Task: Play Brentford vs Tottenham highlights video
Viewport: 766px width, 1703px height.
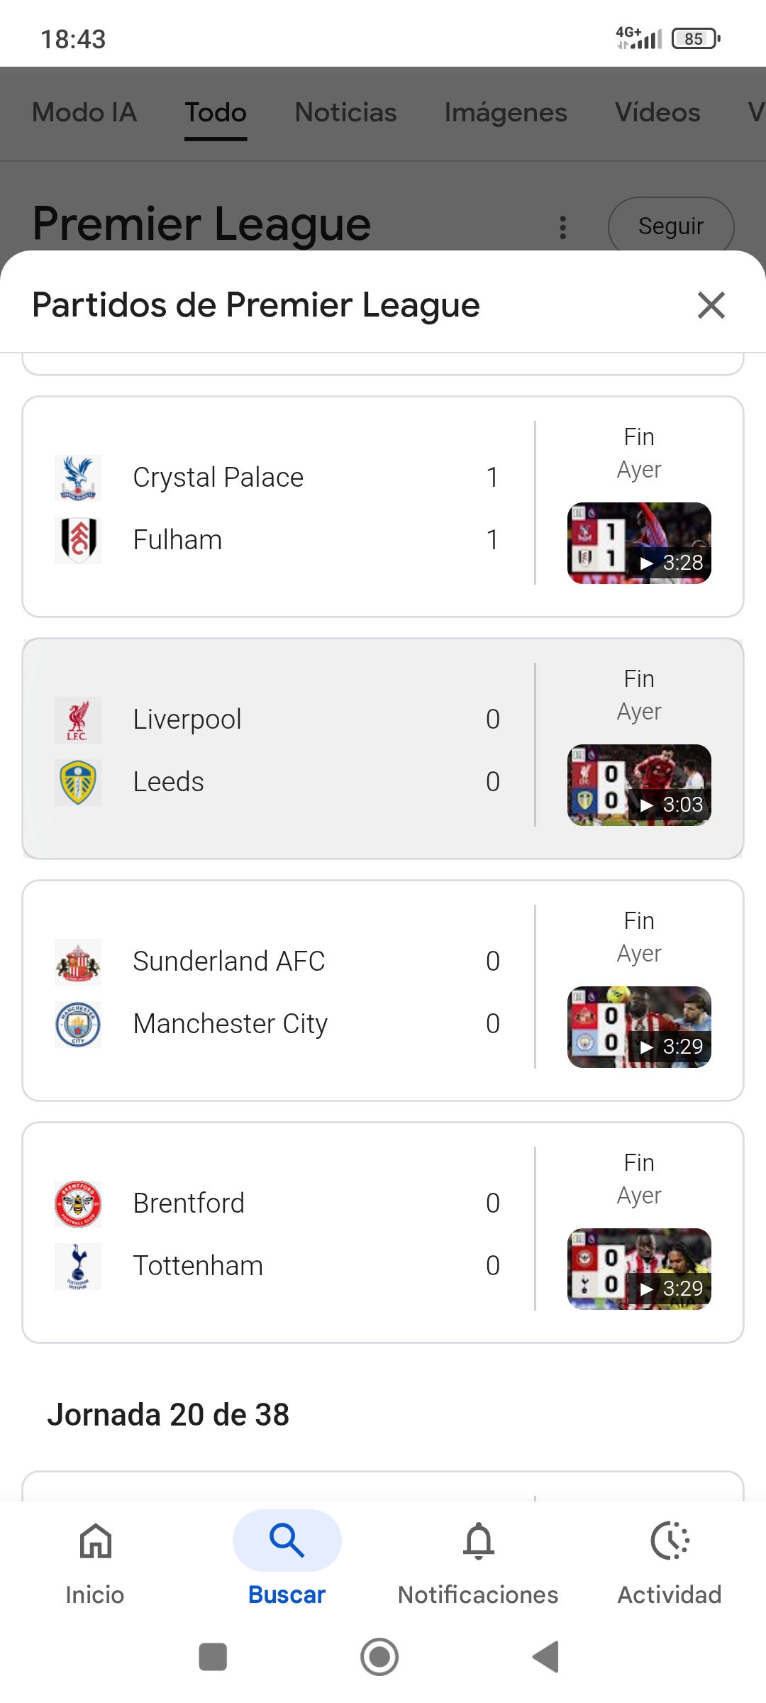Action: point(639,1269)
